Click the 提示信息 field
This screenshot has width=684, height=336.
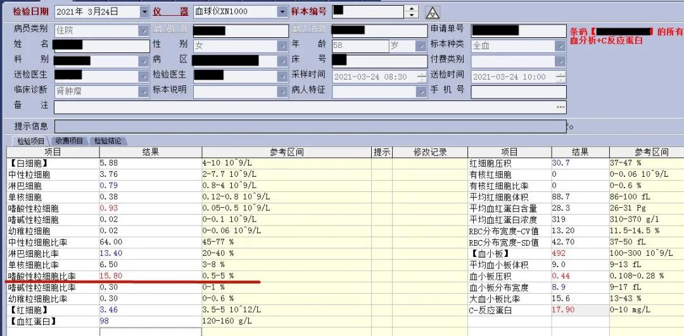[310, 126]
